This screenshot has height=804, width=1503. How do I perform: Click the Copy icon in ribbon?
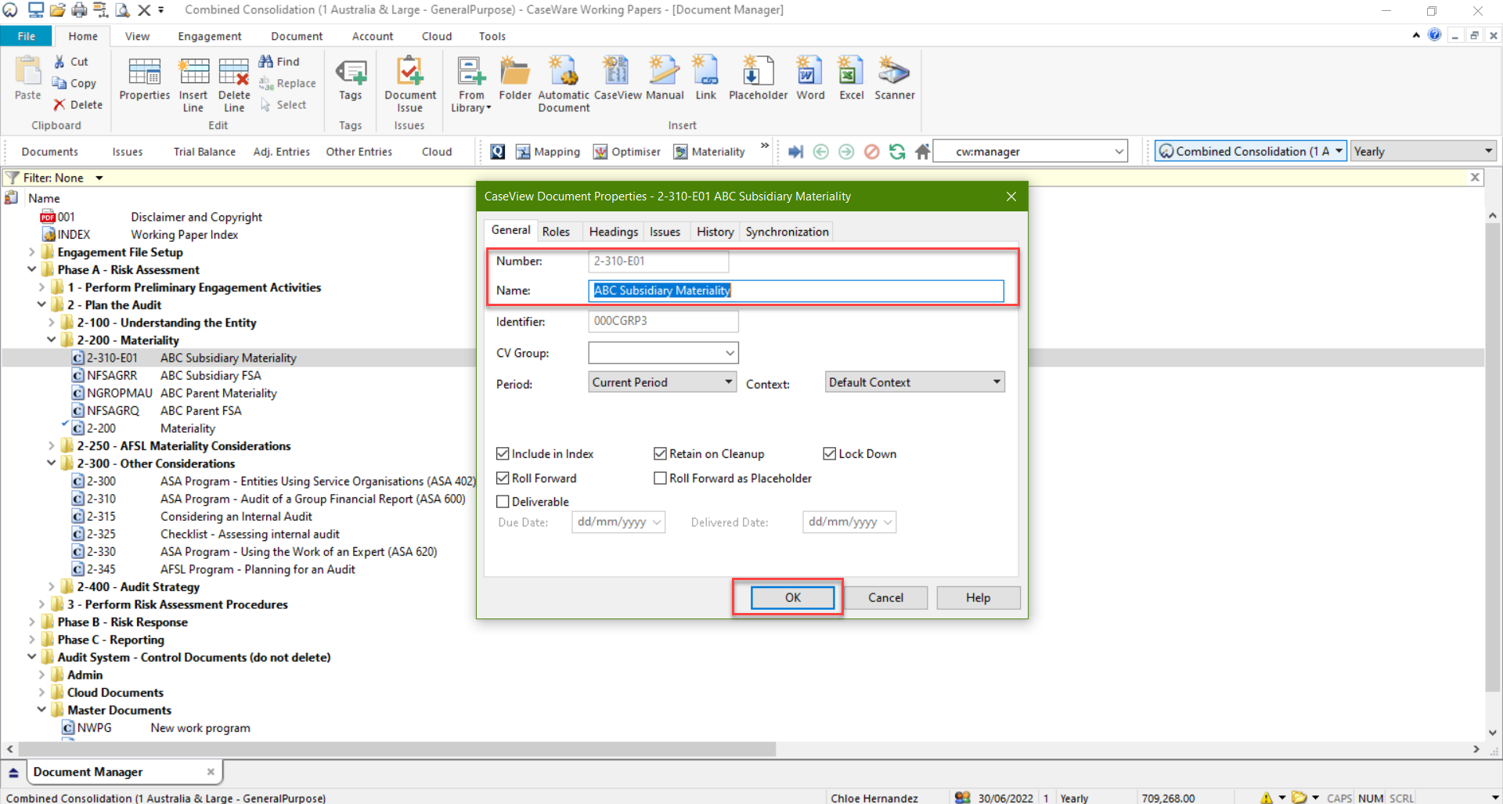coord(59,83)
